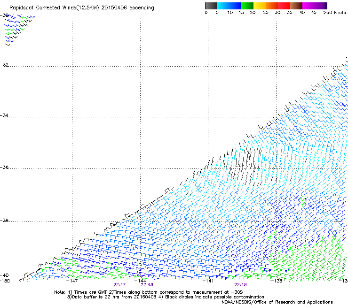Click the brown 35-40 knots legend swatch

click(x=296, y=6)
